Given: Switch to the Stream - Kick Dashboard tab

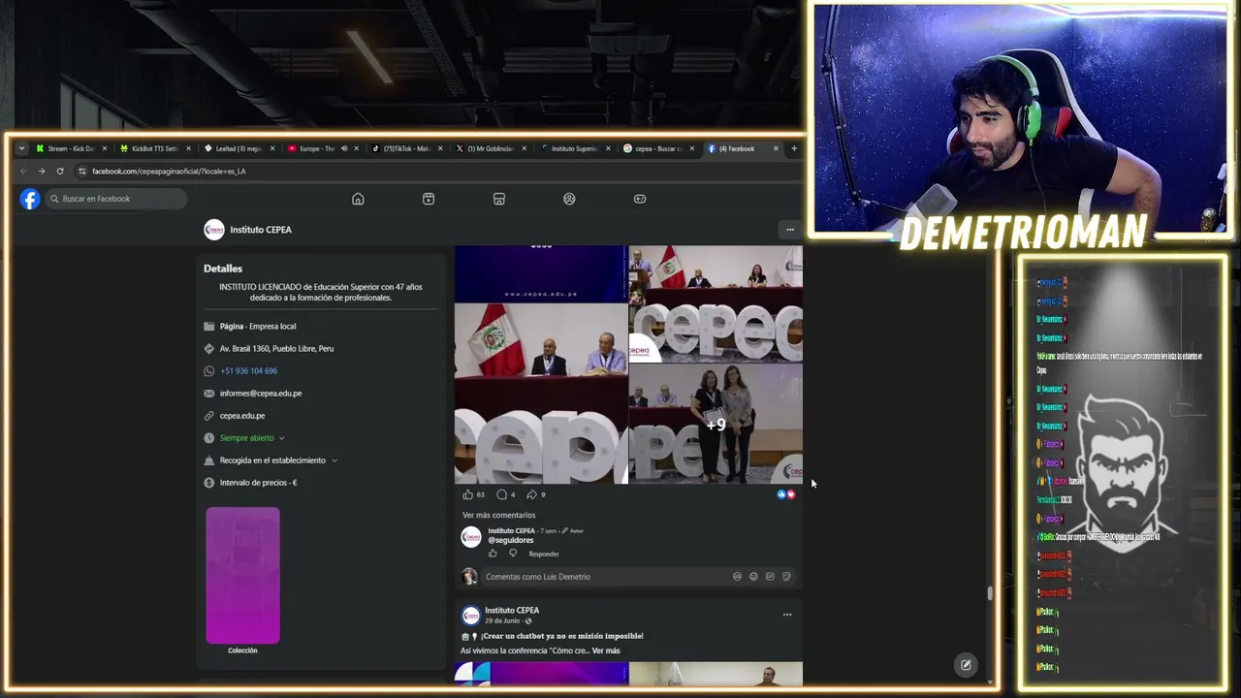Looking at the screenshot, I should click(70, 148).
